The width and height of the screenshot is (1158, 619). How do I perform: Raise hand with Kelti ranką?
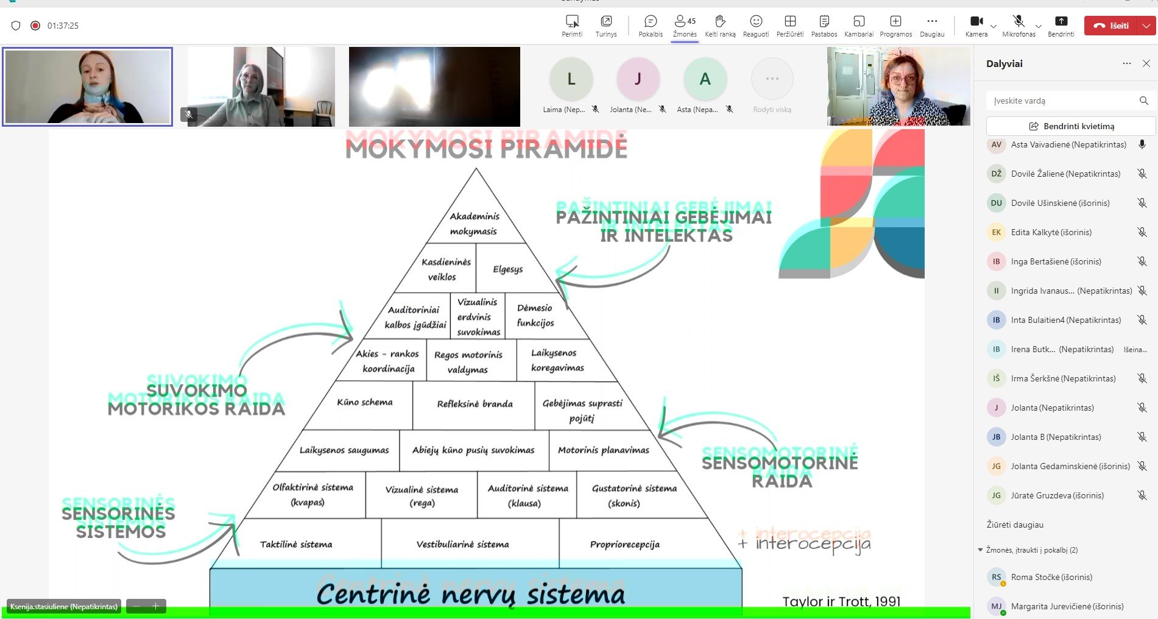click(x=720, y=26)
